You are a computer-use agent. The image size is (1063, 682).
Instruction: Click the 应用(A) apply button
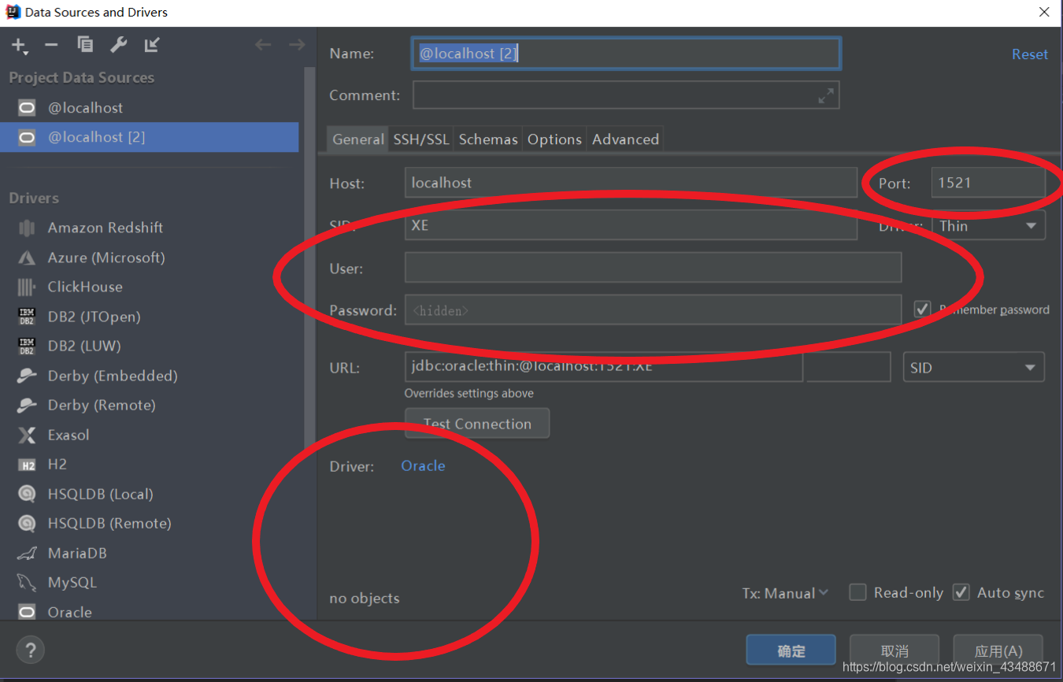pyautogui.click(x=998, y=650)
